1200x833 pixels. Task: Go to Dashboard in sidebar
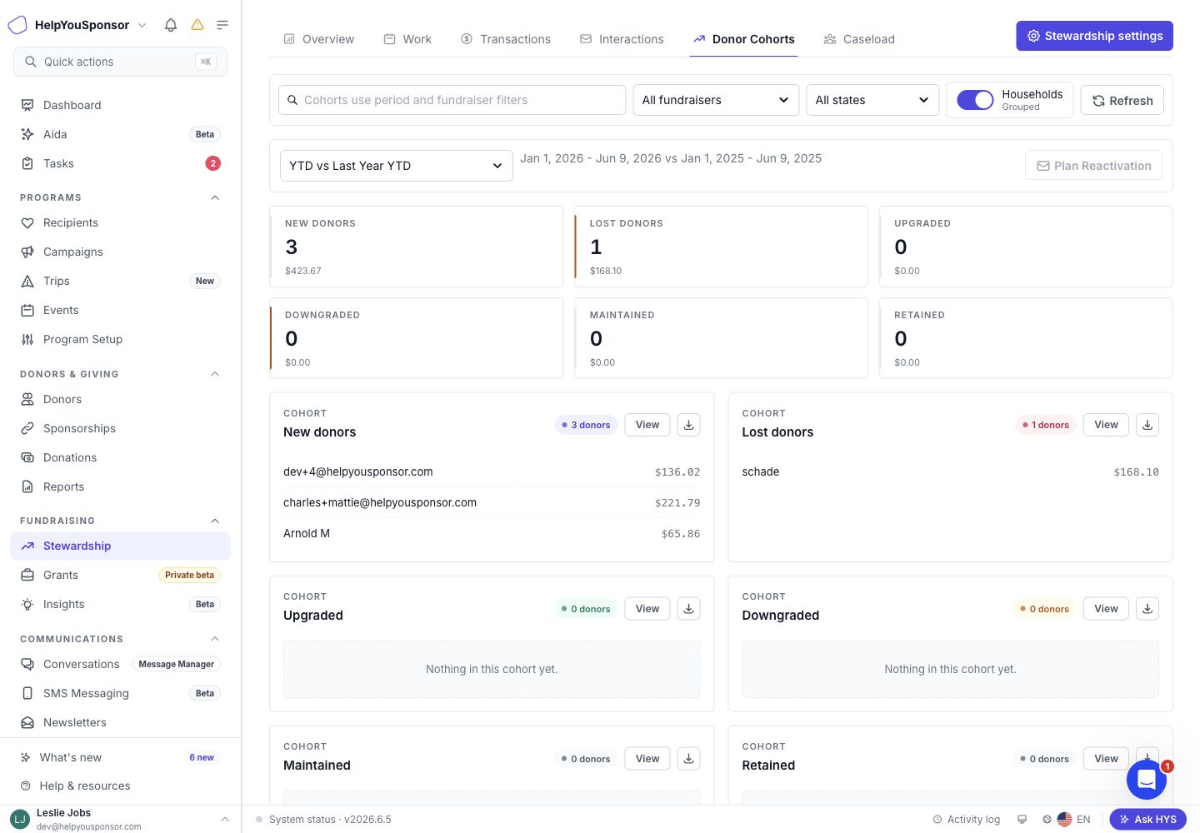120,105
